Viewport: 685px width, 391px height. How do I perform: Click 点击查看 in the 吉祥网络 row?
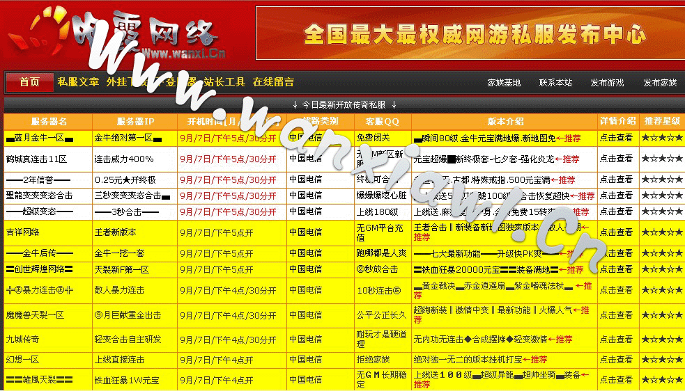(617, 232)
